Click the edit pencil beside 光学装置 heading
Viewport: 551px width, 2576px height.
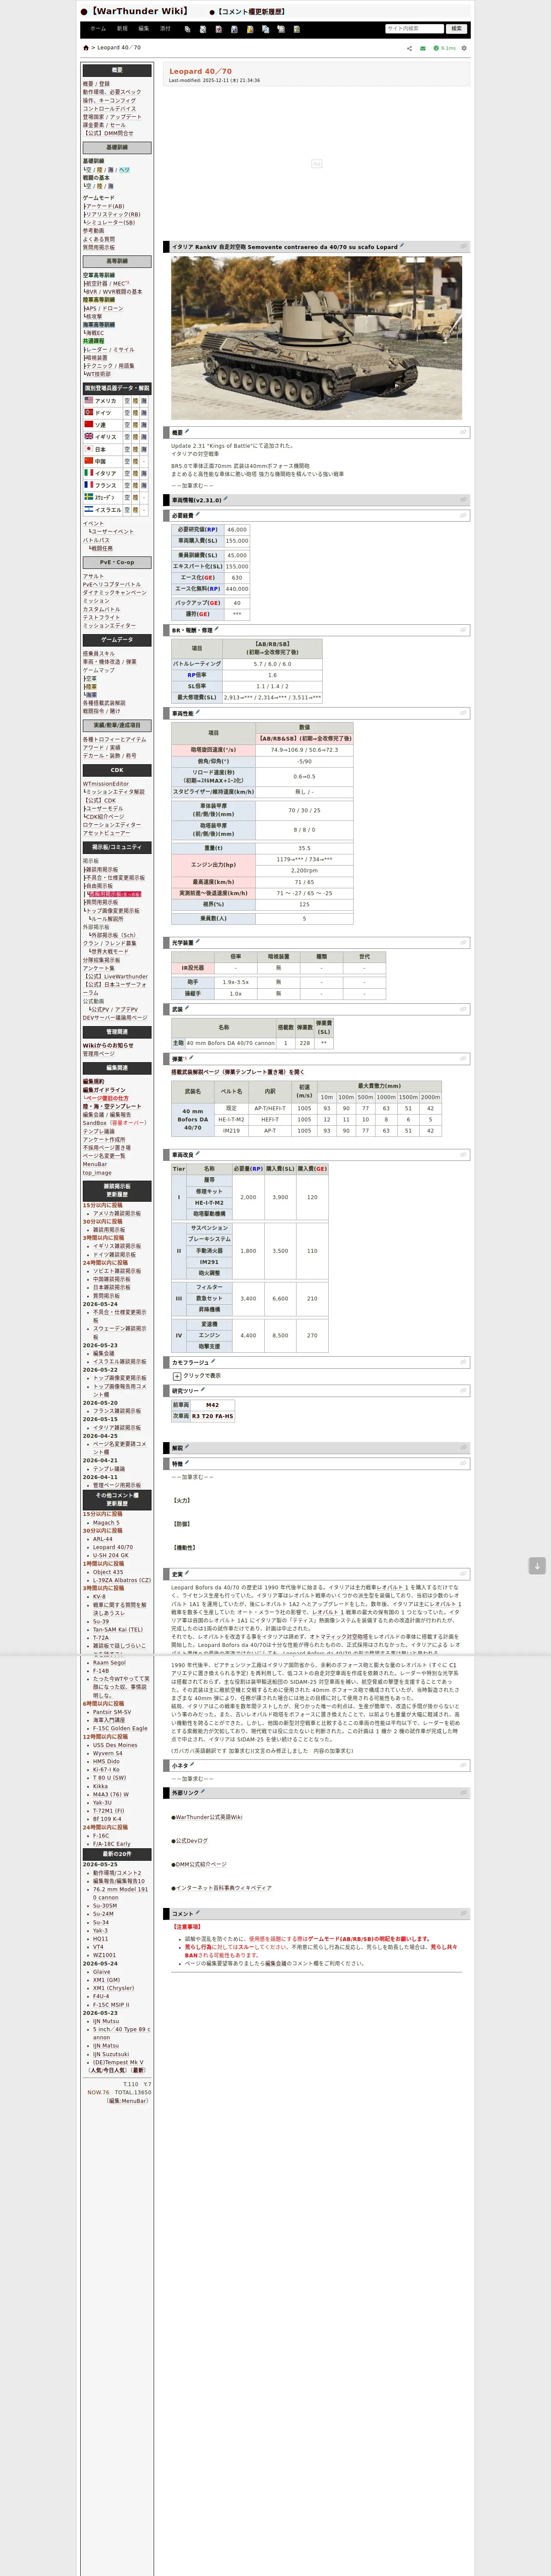pyautogui.click(x=198, y=941)
